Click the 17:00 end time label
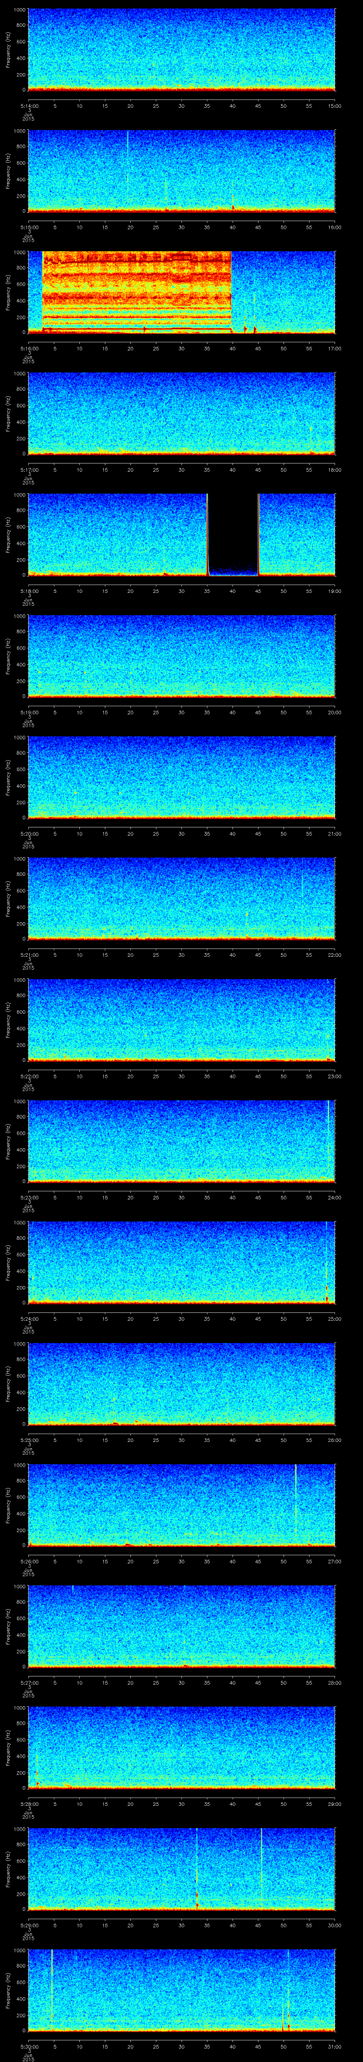The height and width of the screenshot is (2062, 363). pyautogui.click(x=335, y=348)
